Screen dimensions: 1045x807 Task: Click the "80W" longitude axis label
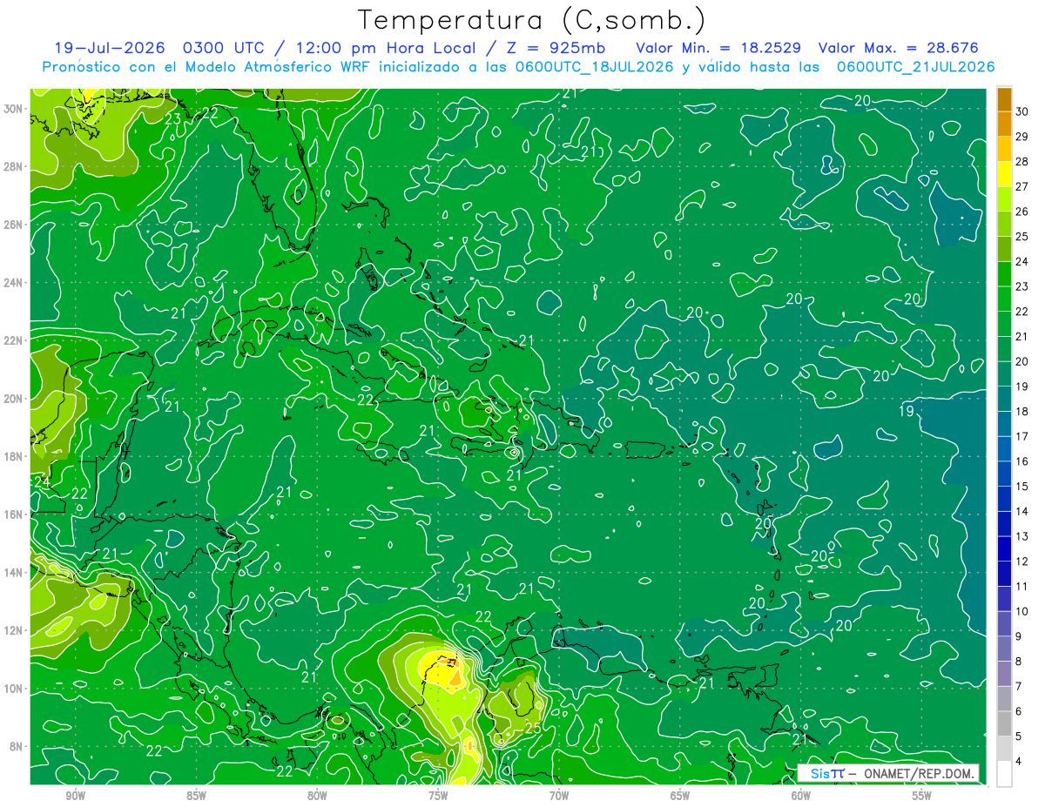point(317,796)
